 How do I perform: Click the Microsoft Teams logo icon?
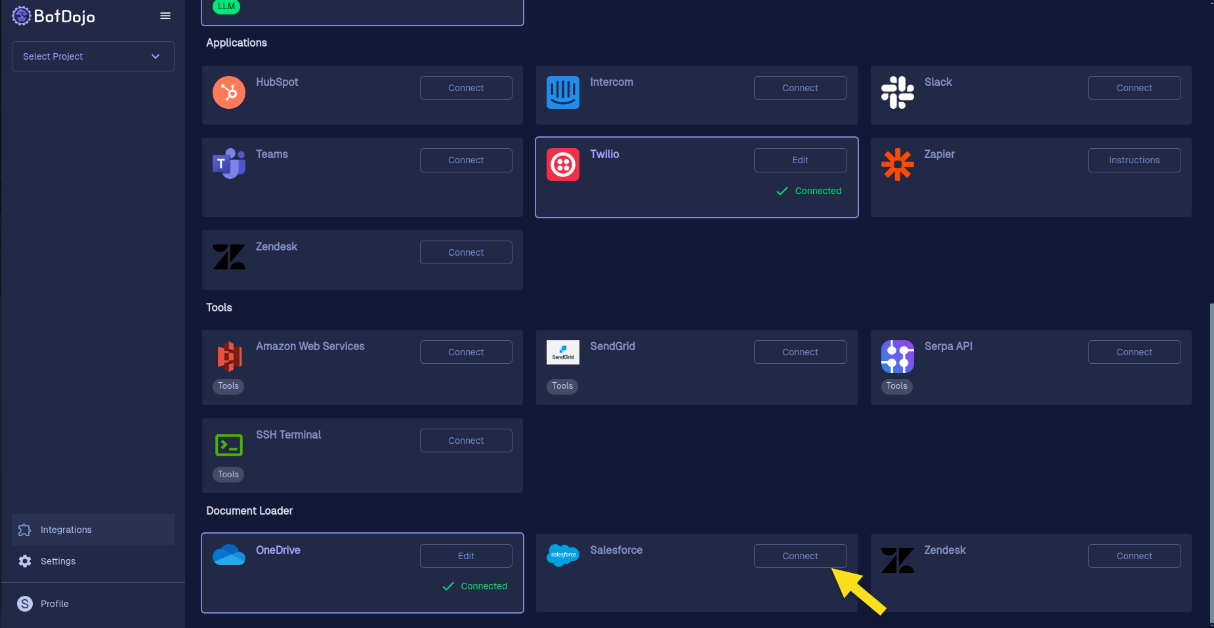229,164
